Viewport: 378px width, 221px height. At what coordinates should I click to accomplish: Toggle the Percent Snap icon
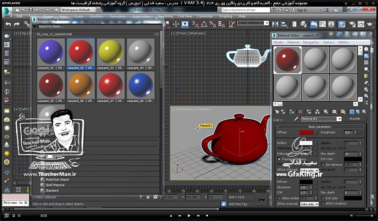pyautogui.click(x=213, y=24)
